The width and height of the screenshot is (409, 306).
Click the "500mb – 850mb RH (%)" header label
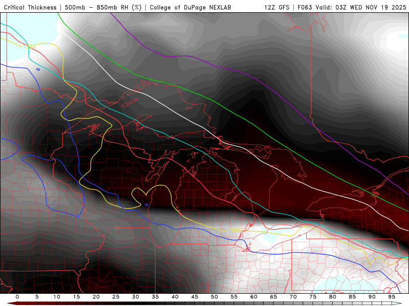coord(103,7)
